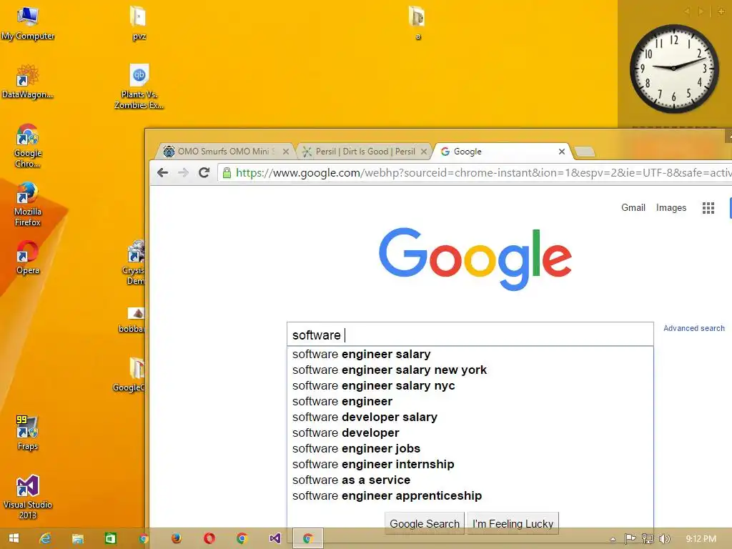Click the Chrome back arrow button

click(162, 173)
